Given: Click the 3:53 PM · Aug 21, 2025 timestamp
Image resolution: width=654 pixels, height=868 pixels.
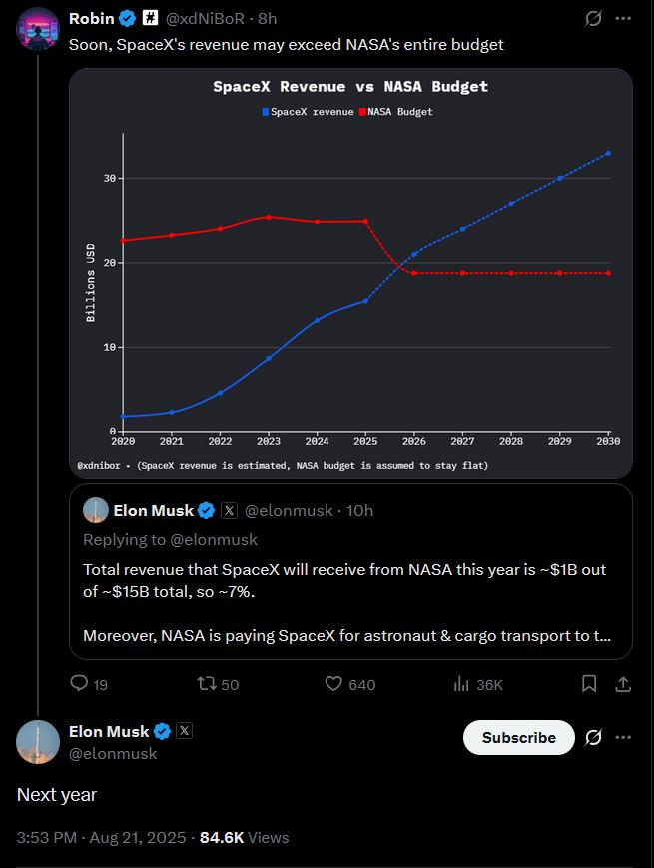Looking at the screenshot, I should (101, 837).
